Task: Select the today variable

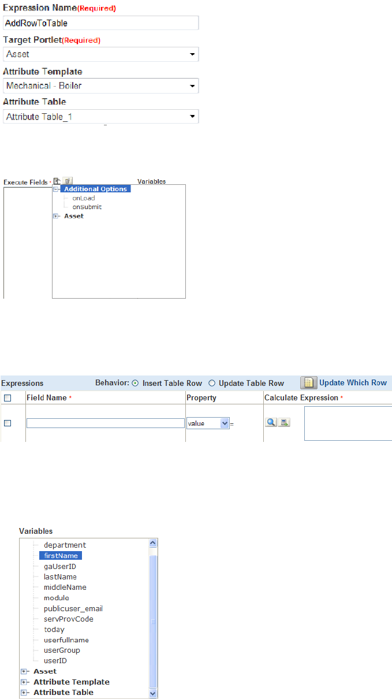Action: [54, 630]
